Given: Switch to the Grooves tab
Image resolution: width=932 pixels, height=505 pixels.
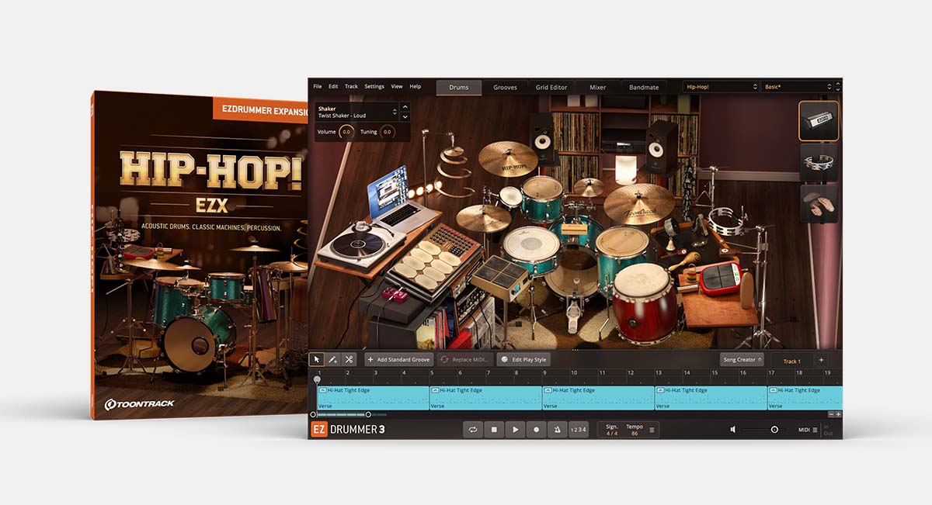Looking at the screenshot, I should click(505, 88).
